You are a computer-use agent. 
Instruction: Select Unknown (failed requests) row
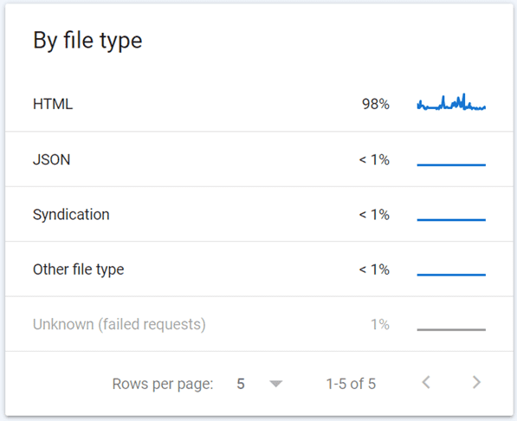point(259,324)
